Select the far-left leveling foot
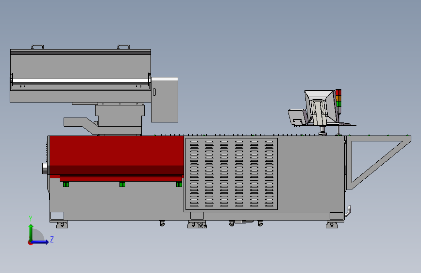The width and height of the screenshot is (421, 273). 62,224
